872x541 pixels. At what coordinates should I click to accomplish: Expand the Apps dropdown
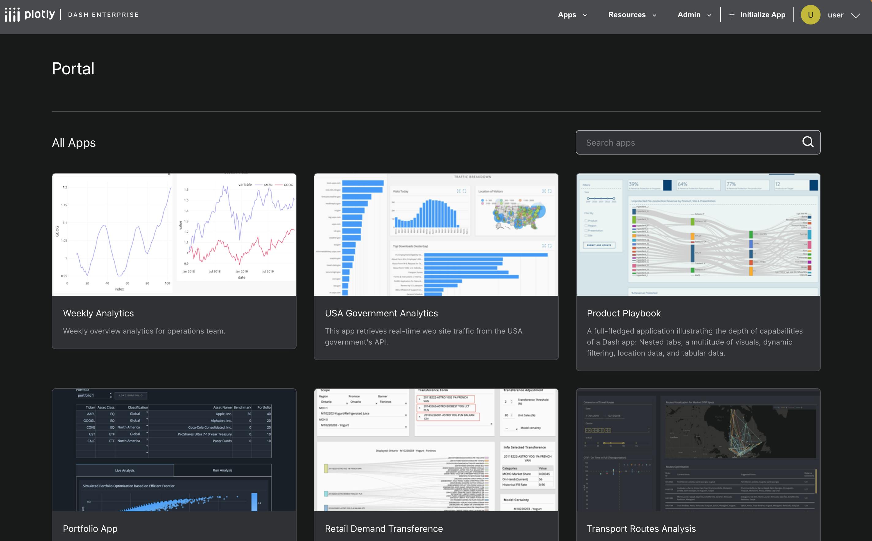572,15
